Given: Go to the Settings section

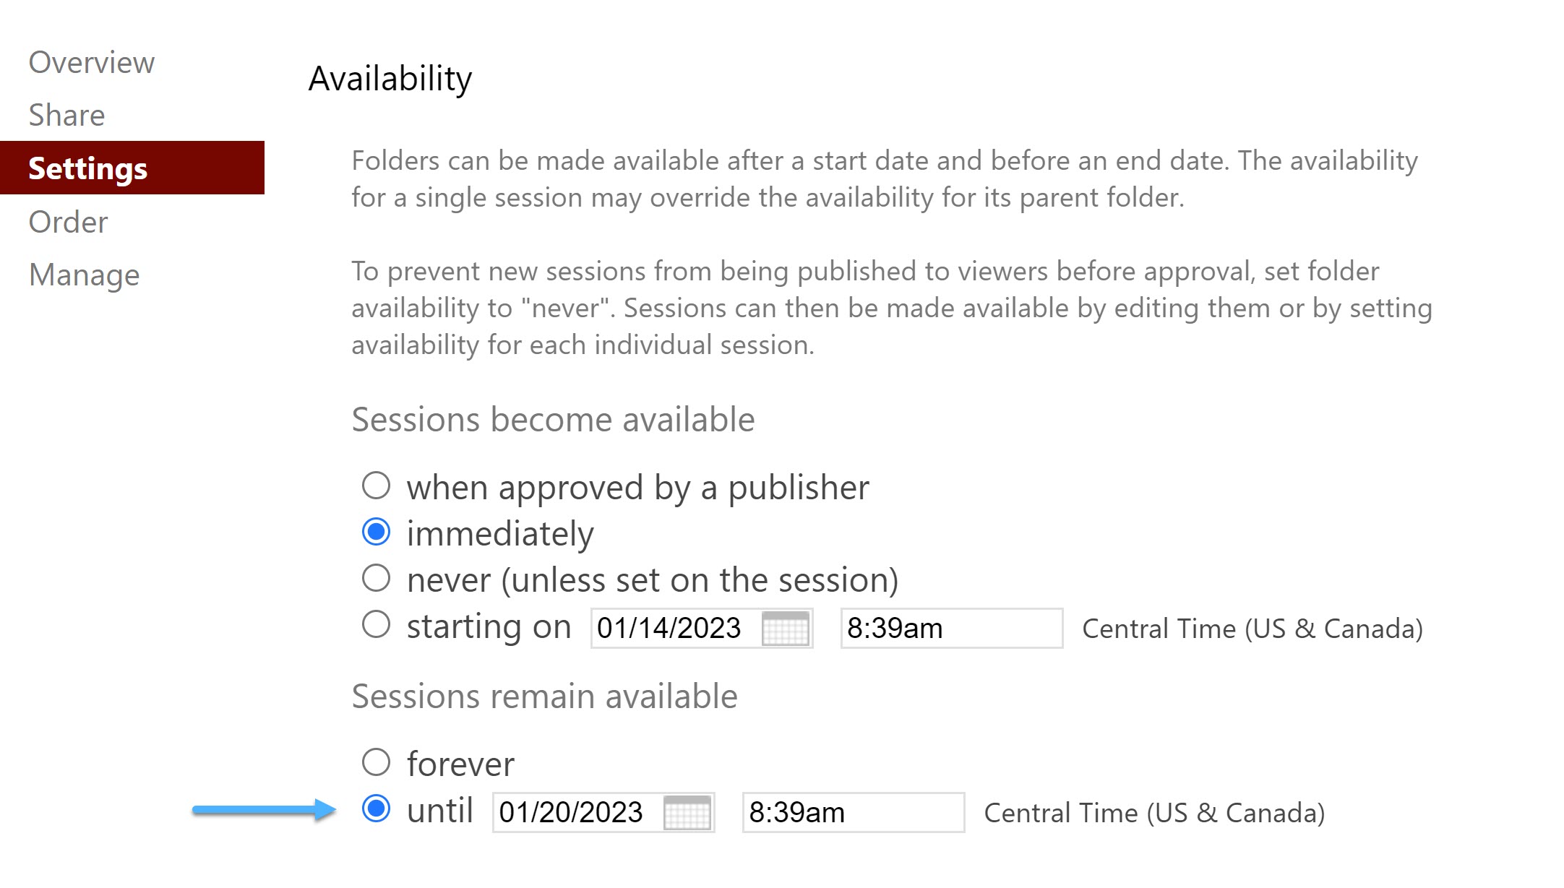Looking at the screenshot, I should (x=87, y=169).
